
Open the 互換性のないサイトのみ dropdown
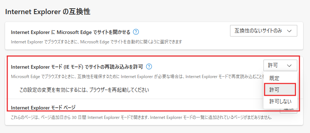pos(263,31)
